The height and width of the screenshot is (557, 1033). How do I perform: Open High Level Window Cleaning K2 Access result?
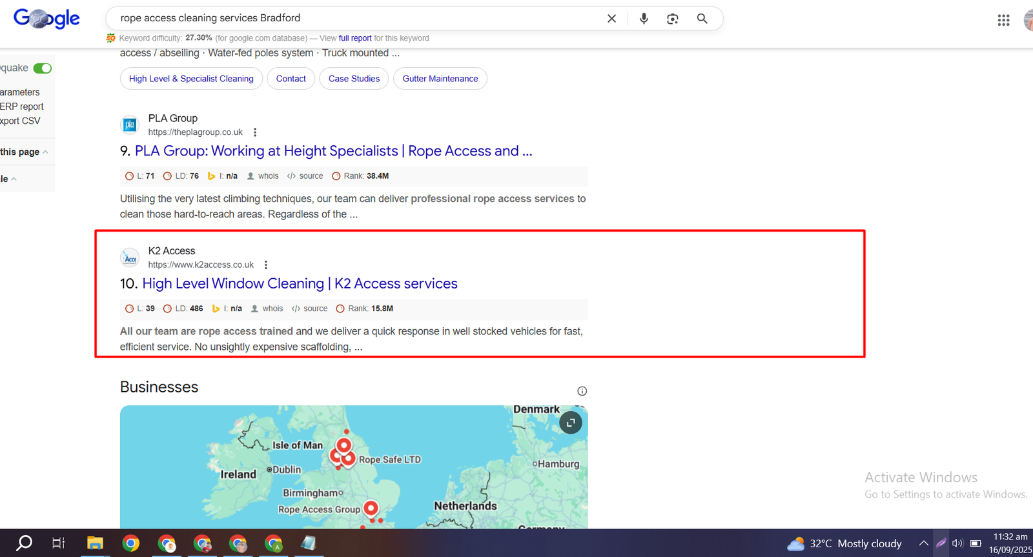pyautogui.click(x=300, y=283)
